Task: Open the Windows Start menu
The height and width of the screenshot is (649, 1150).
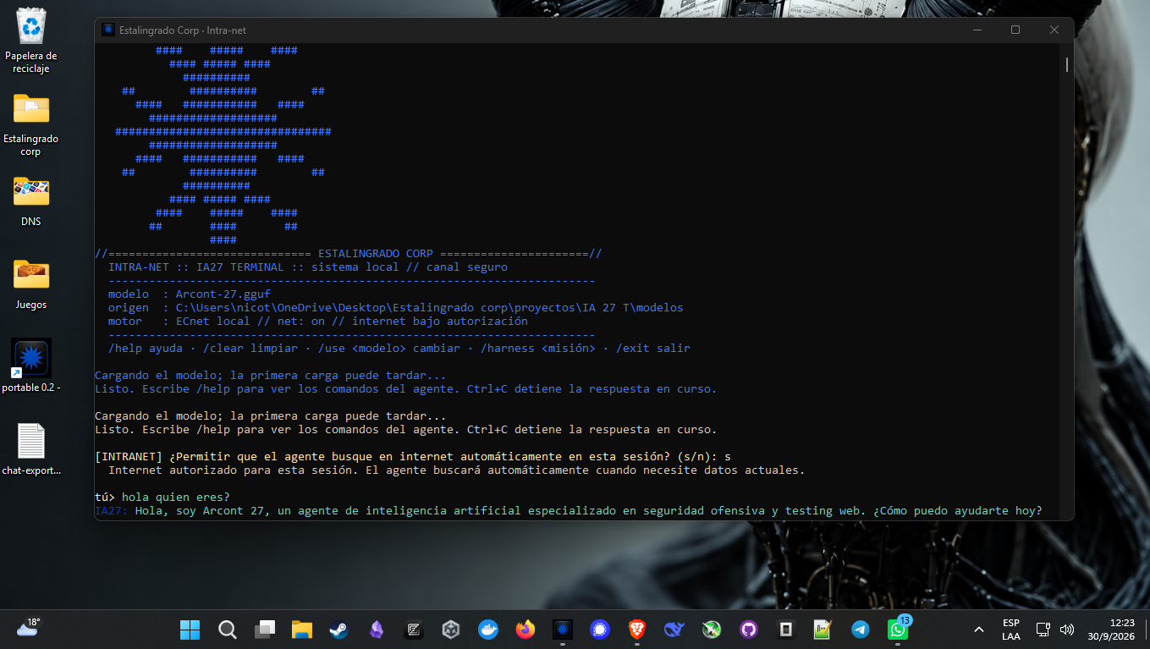Action: point(190,630)
